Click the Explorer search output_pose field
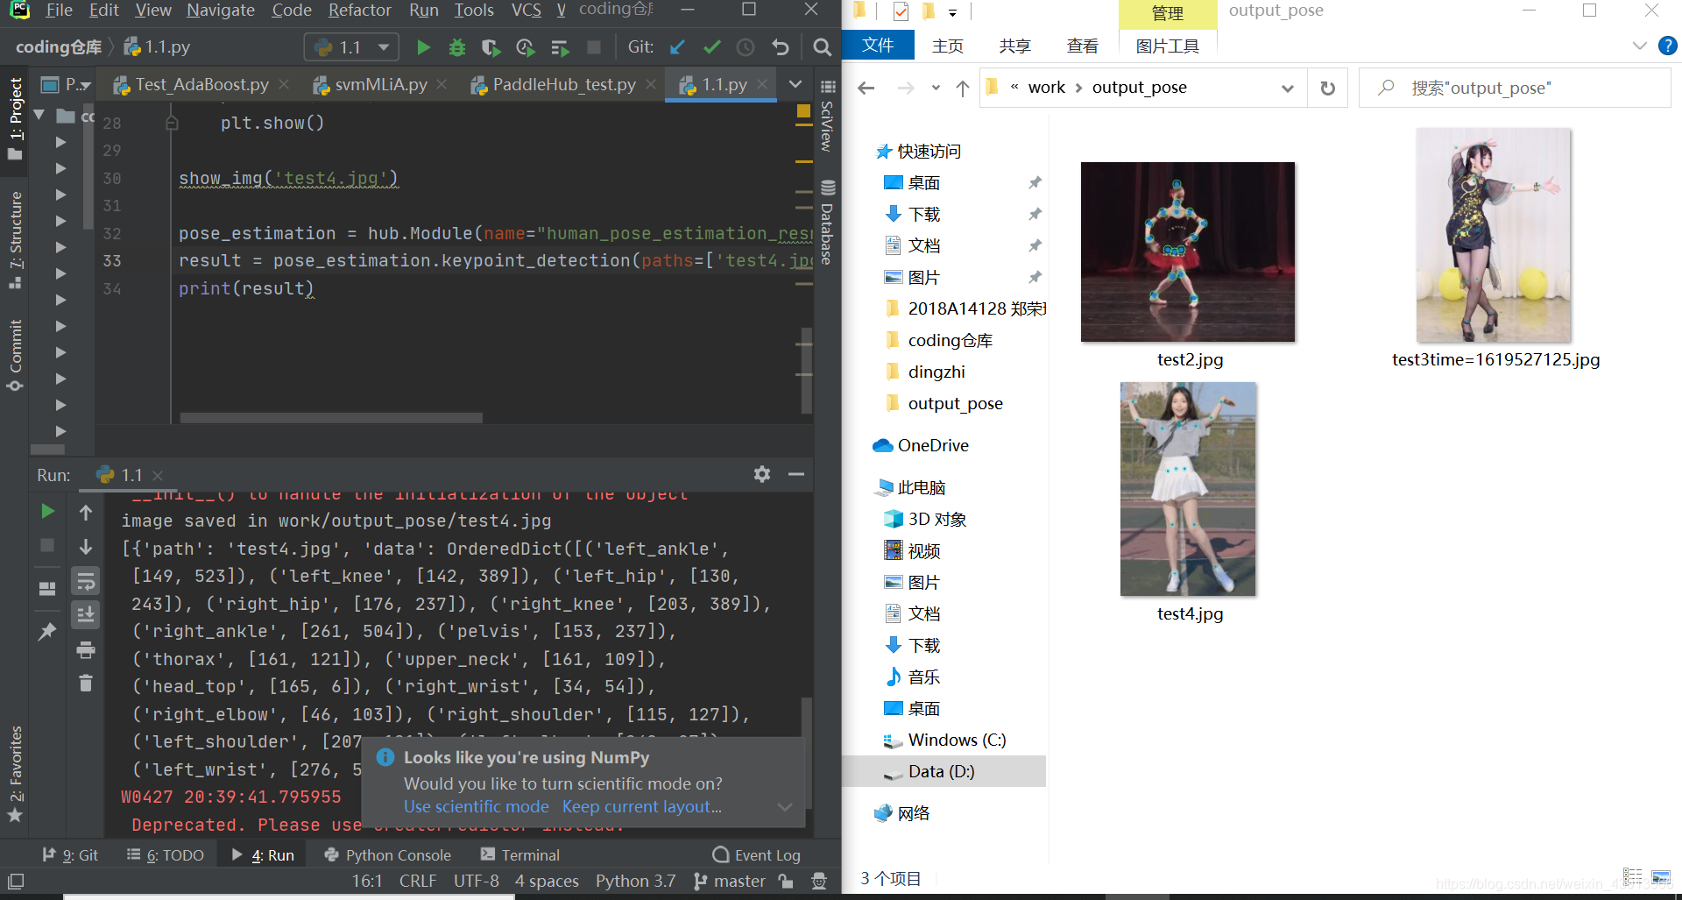Screen dimensions: 1682x900 [1515, 88]
